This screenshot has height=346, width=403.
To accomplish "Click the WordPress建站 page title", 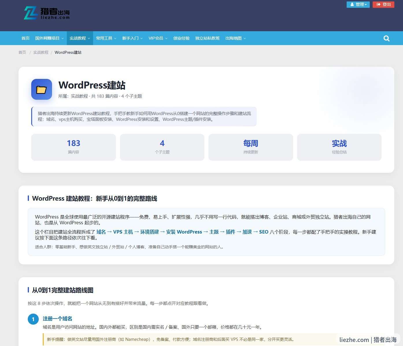I will pos(92,85).
